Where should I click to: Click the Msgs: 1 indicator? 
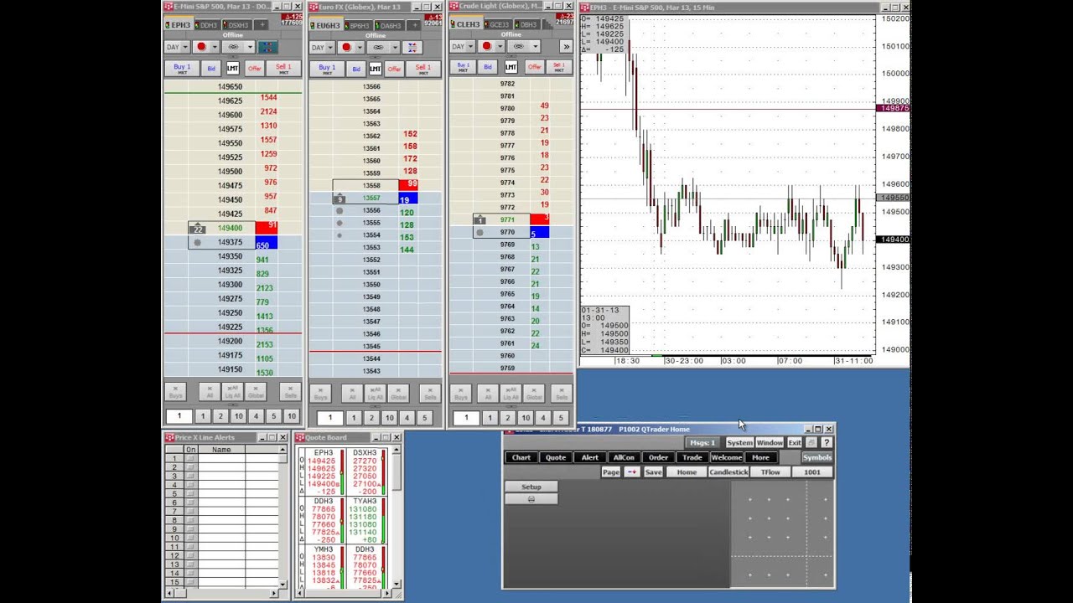click(x=702, y=442)
